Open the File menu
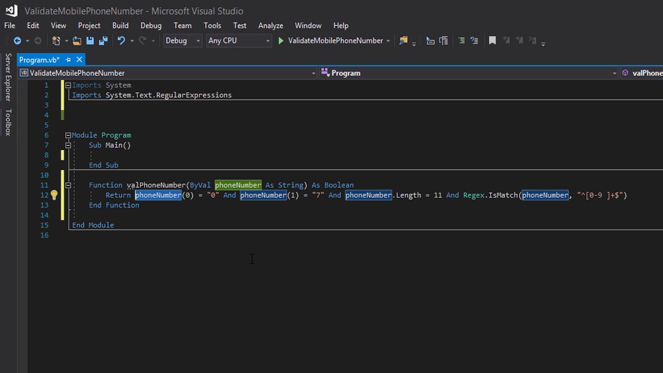This screenshot has height=373, width=663. [x=10, y=25]
